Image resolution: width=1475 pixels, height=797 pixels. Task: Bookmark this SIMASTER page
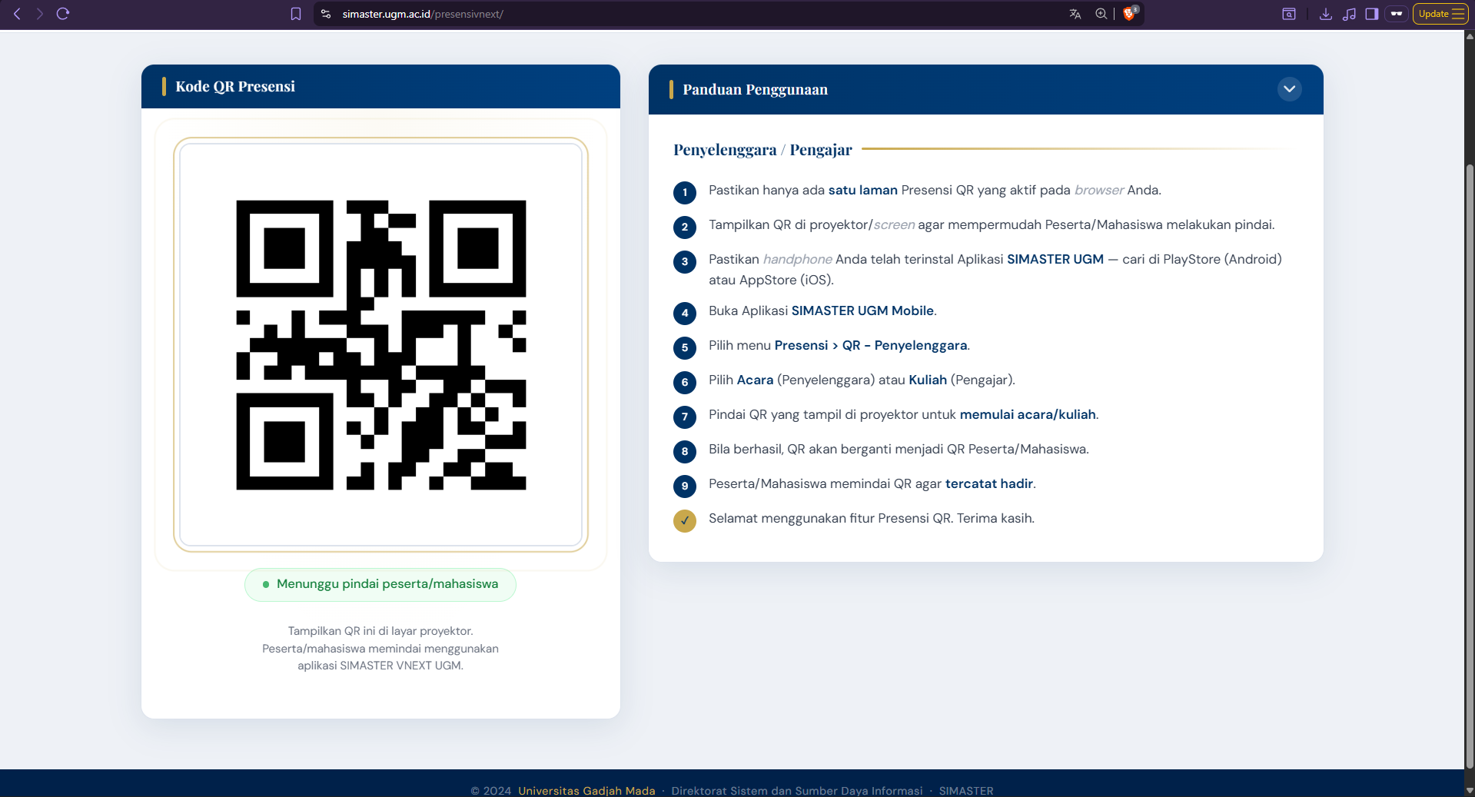296,14
